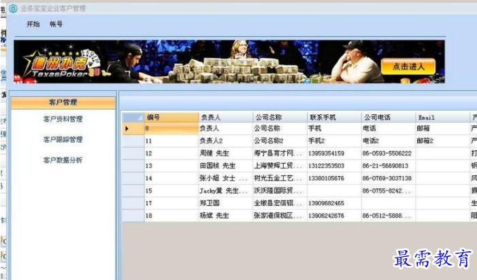This screenshot has height=280, width=477.
Task: Click the 负责人2 cell
Action: point(226,141)
